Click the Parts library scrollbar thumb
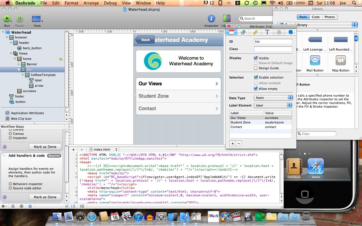Screen dimensions: 362x226 click(356, 38)
